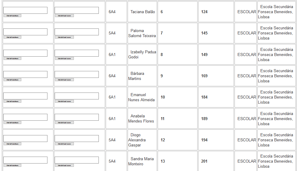Focus second text input in Emanuel Nunes Almeida's row
The width and height of the screenshot is (297, 171).
click(77, 96)
